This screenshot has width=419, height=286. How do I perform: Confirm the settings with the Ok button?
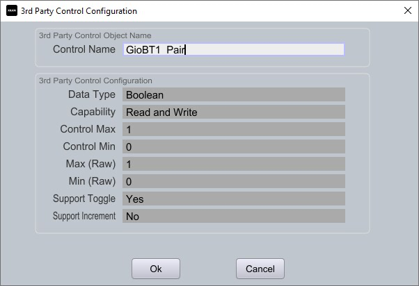click(156, 269)
